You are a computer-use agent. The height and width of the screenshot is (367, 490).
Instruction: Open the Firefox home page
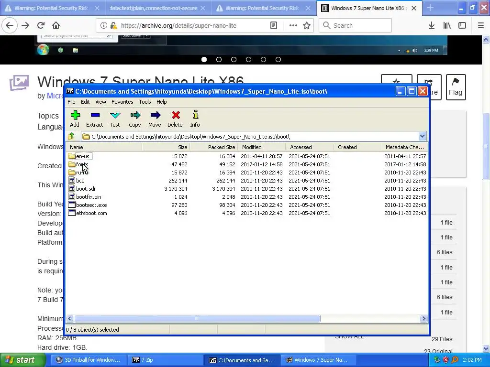pyautogui.click(x=56, y=25)
